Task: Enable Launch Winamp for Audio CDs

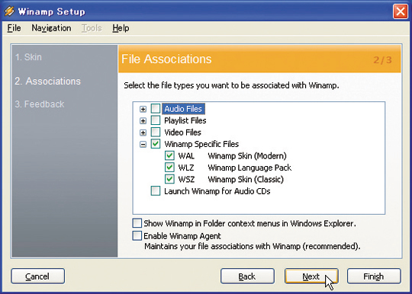Action: point(156,191)
